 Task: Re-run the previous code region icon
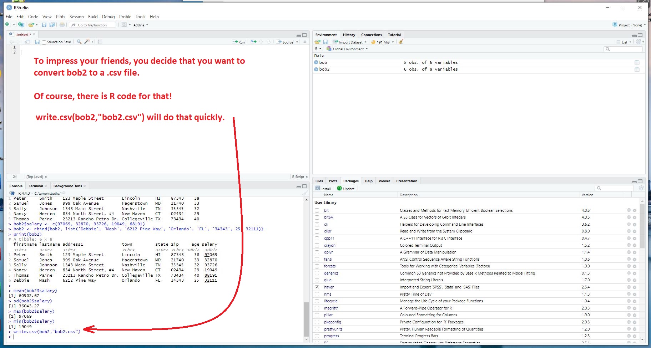click(x=253, y=42)
